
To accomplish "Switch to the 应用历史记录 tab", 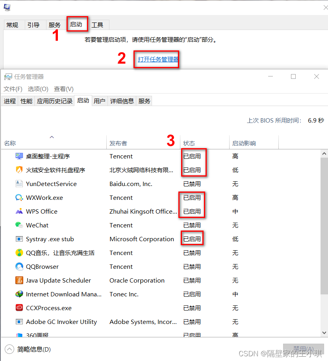I will coord(54,101).
